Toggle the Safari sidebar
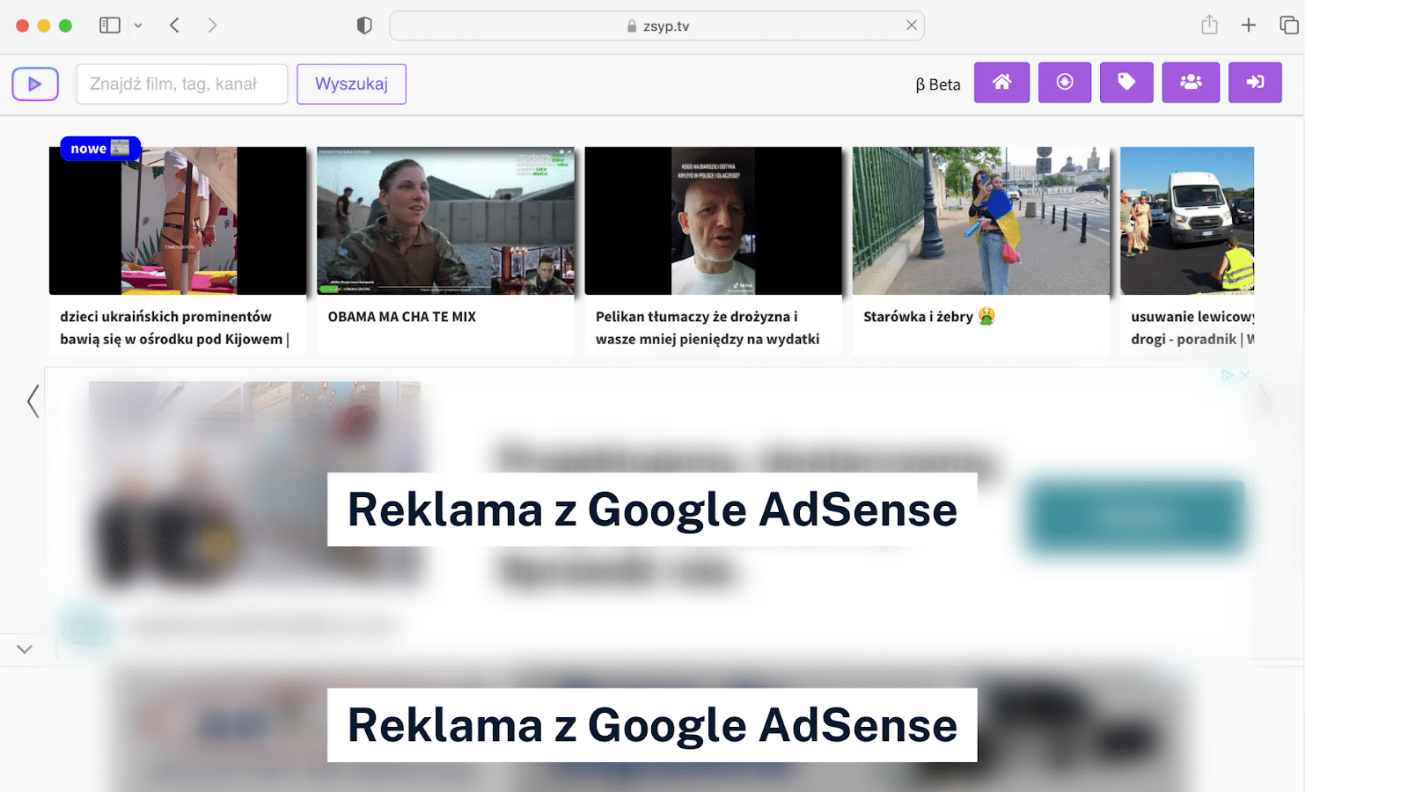The width and height of the screenshot is (1408, 792). [110, 26]
